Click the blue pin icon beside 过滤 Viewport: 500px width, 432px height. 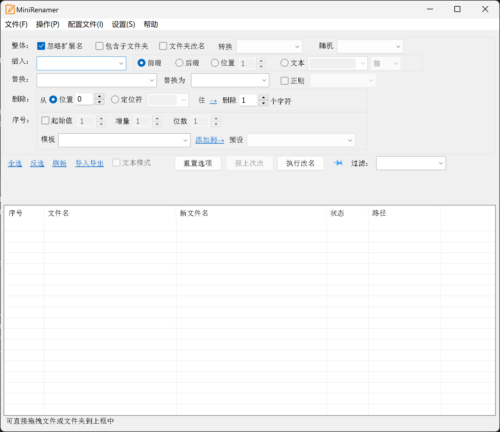338,163
